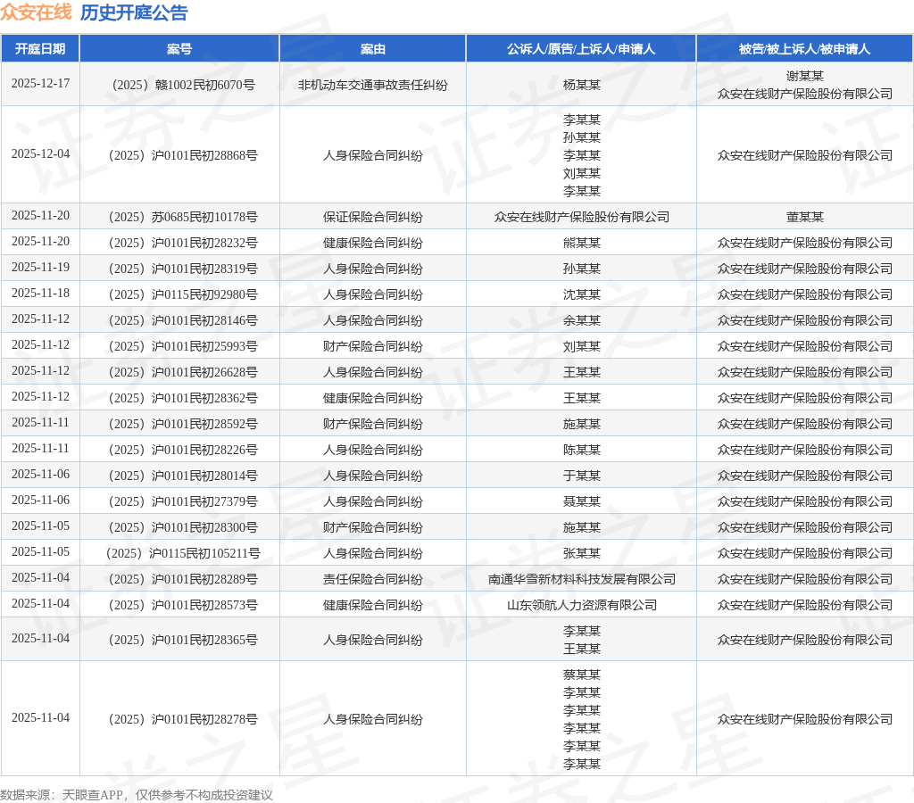914x803 pixels.
Task: Click the 被告/被上诉人/被申请人 column header
Action: pos(804,49)
